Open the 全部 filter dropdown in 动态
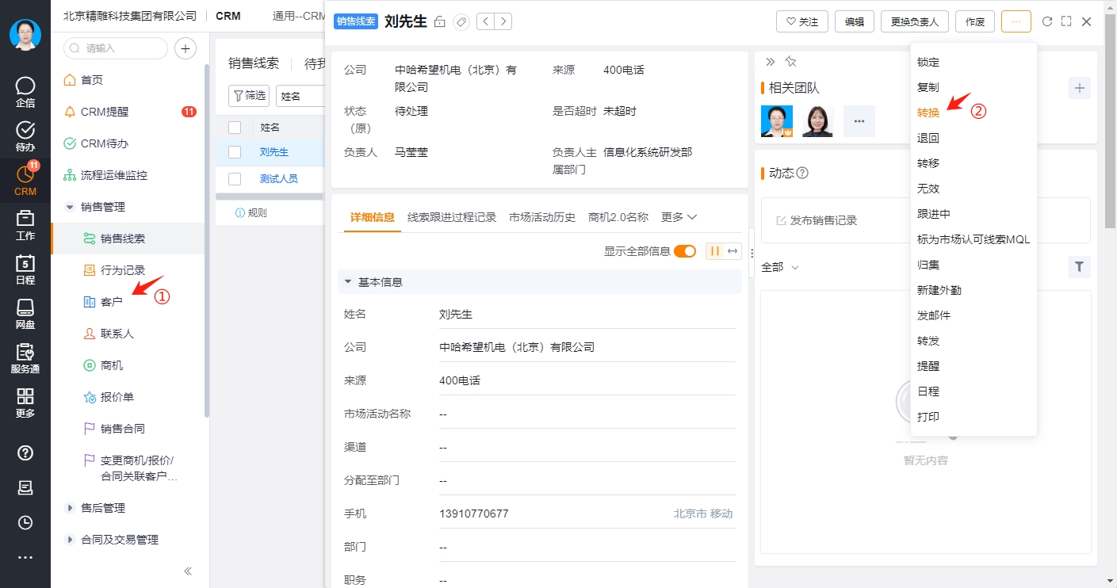Screen dimensions: 1117x588 (x=780, y=267)
